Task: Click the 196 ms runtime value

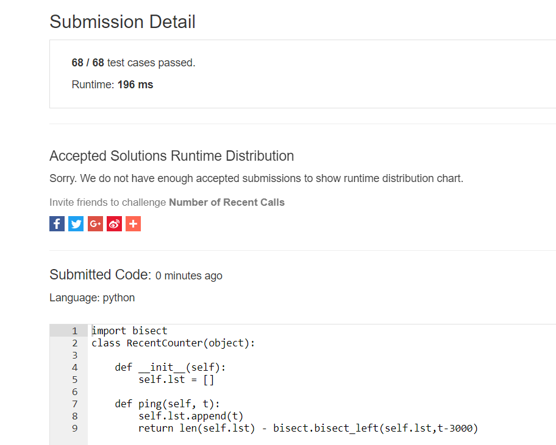Action: click(135, 85)
